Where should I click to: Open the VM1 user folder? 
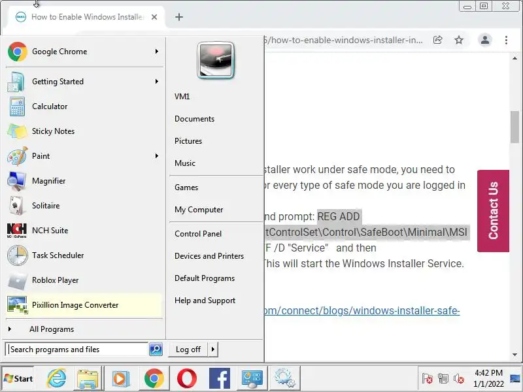(x=182, y=97)
